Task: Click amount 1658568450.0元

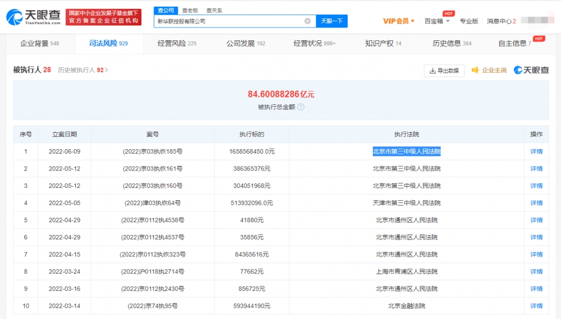Action: 252,151
